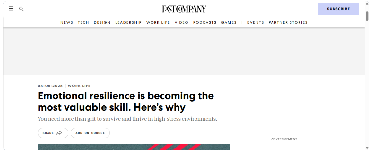The height and width of the screenshot is (152, 373).
Task: Click the share arrow icon
Action: [59, 133]
